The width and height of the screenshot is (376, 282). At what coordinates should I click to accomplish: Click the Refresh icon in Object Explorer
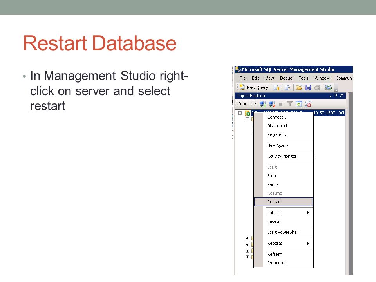(x=299, y=104)
